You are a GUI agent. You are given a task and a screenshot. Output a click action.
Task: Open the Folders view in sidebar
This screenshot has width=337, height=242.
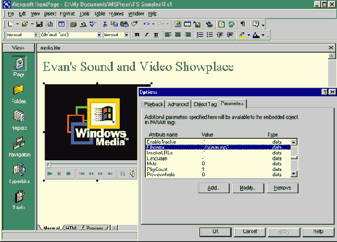18,89
